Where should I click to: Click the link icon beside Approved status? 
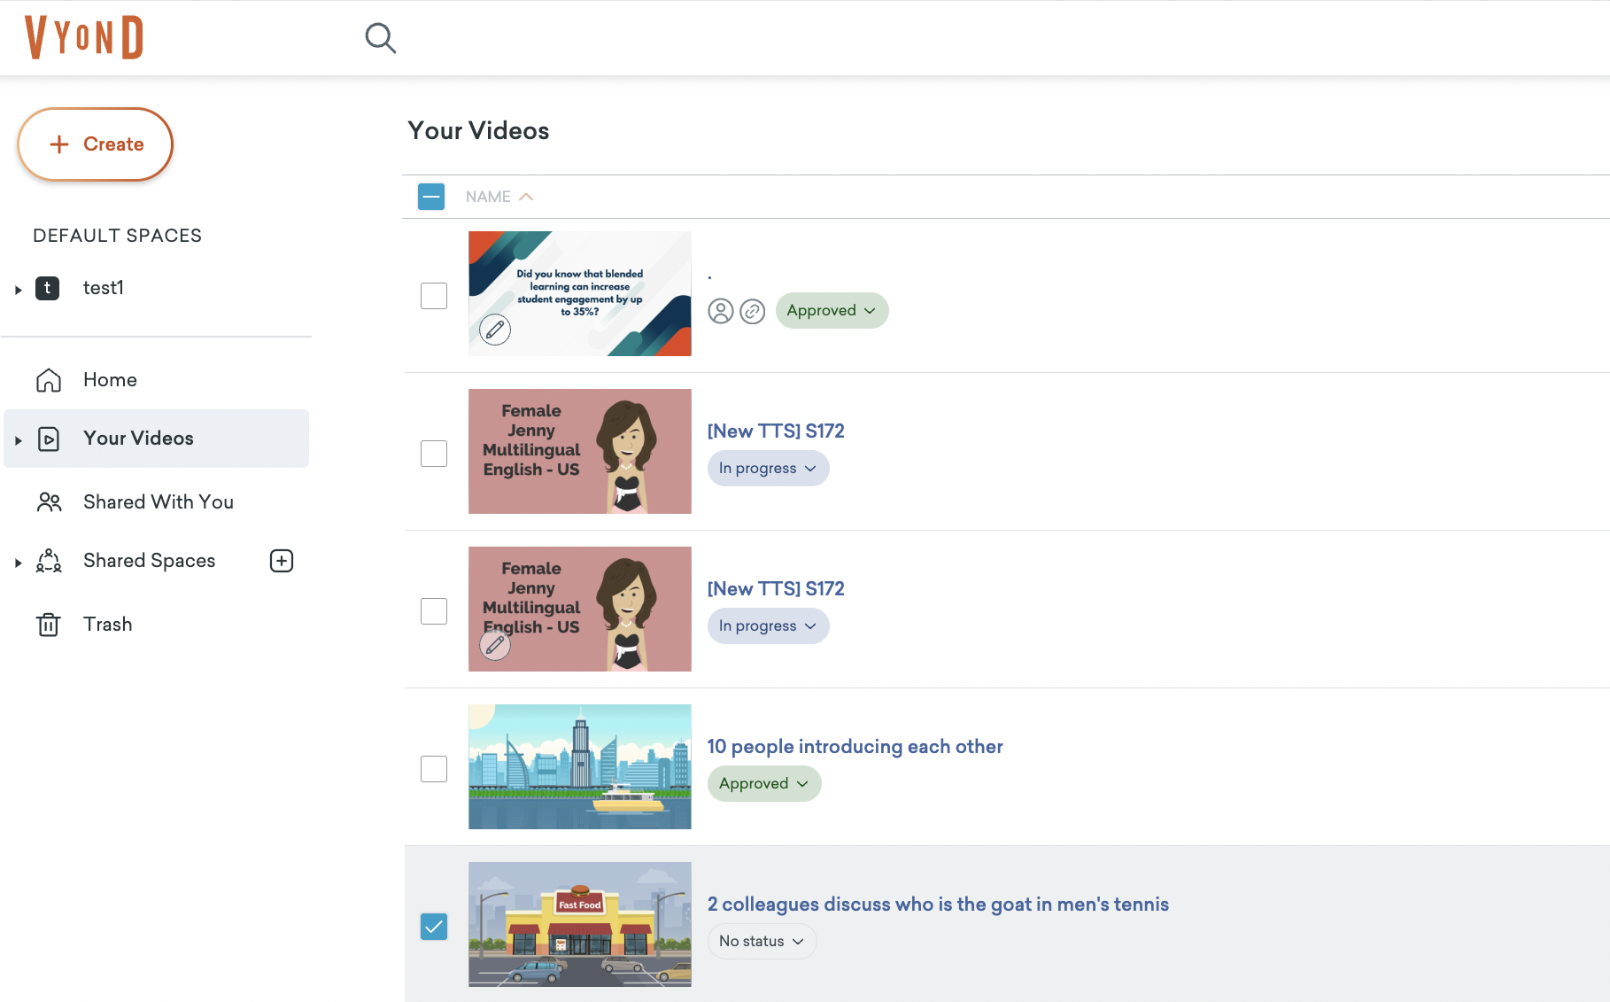pos(752,311)
